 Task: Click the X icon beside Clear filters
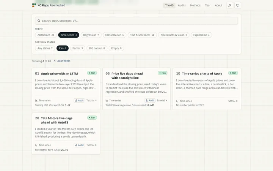55,61
